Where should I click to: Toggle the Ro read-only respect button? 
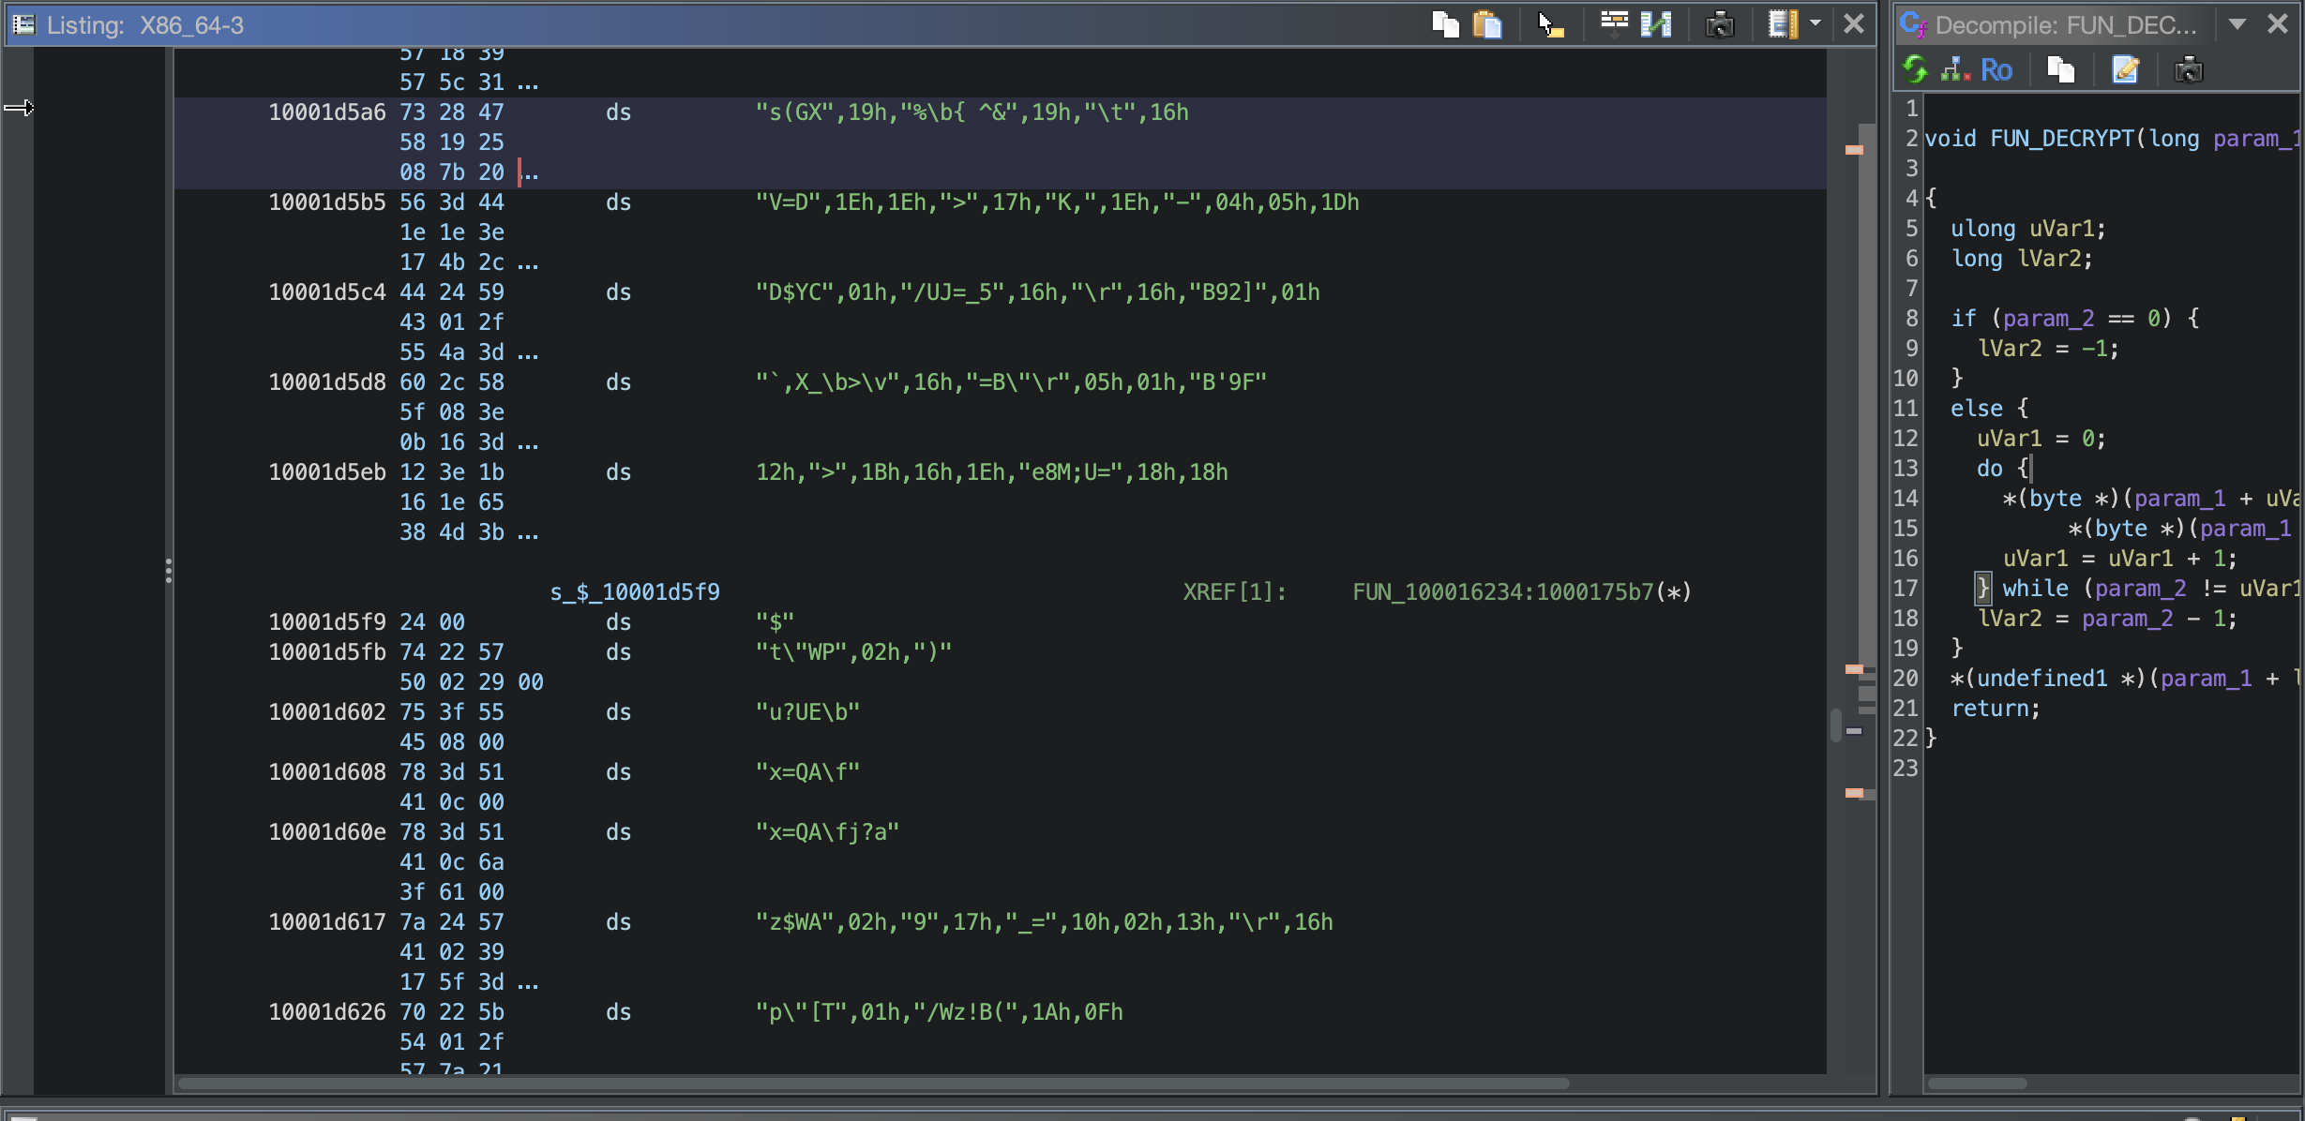pyautogui.click(x=1996, y=70)
